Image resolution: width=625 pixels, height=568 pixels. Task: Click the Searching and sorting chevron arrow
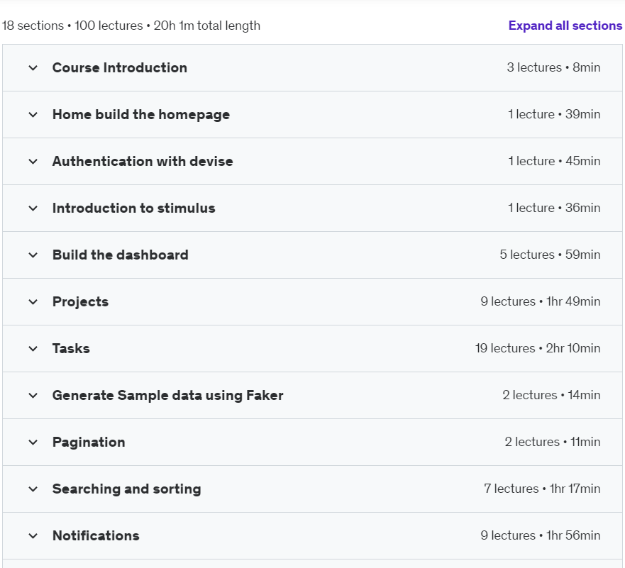coord(33,489)
